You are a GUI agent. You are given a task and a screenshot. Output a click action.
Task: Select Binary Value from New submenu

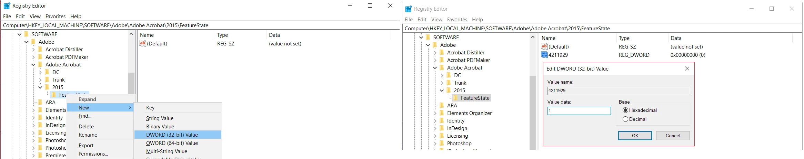pos(178,126)
